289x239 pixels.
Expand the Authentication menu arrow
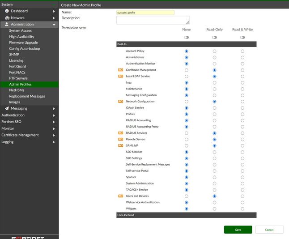54,115
